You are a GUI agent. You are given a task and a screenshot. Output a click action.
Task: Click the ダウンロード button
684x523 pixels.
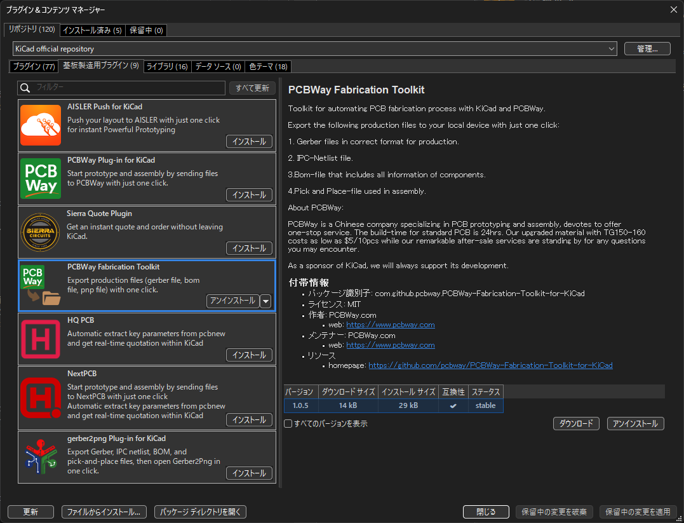click(x=576, y=423)
